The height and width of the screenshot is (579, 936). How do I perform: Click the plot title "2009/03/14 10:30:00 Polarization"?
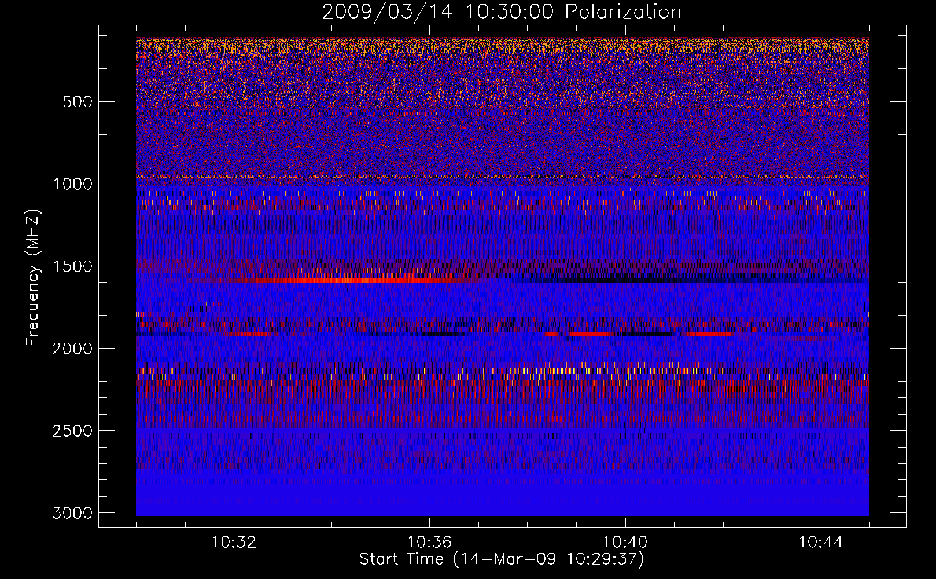click(502, 12)
